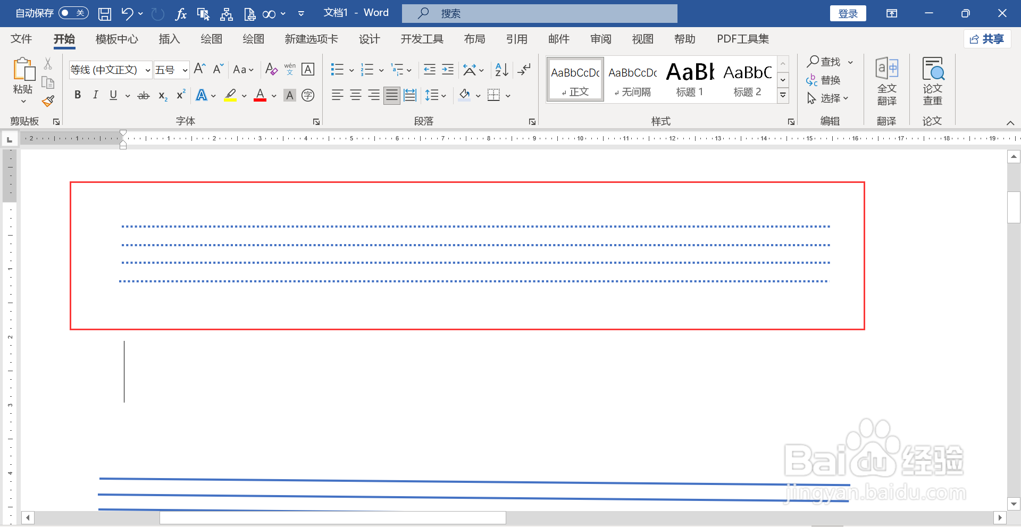This screenshot has height=527, width=1021.
Task: Apply yellow text highlight color
Action: [x=230, y=95]
